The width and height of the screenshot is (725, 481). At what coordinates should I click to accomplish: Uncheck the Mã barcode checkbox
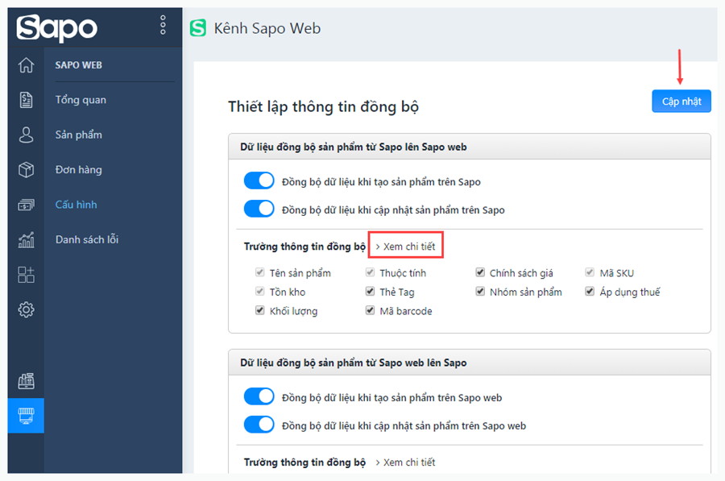pyautogui.click(x=370, y=310)
